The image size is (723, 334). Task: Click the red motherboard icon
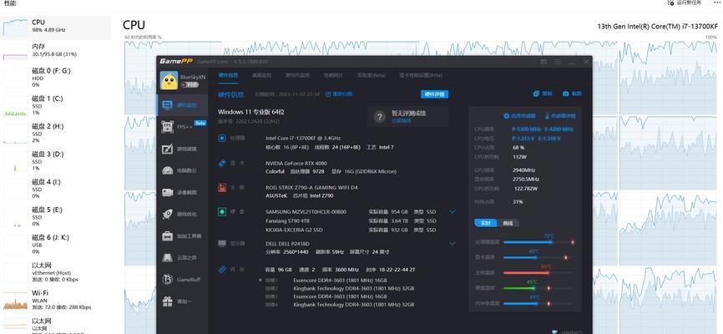[x=222, y=188]
